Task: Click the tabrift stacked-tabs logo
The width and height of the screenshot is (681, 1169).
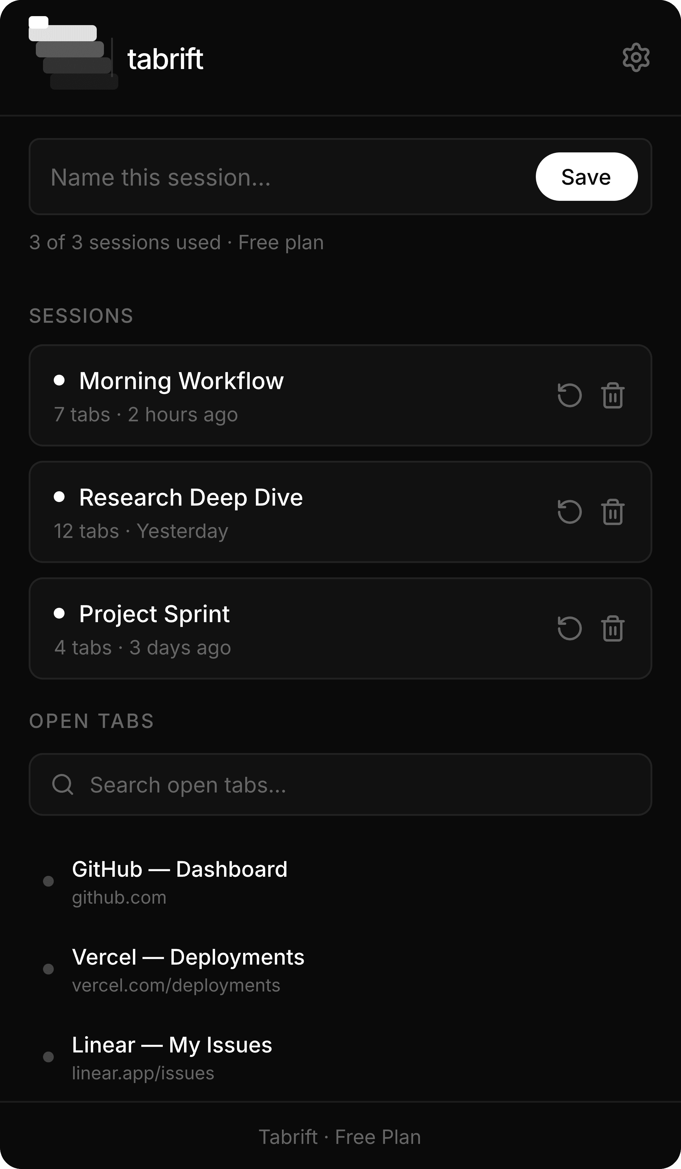Action: click(73, 53)
